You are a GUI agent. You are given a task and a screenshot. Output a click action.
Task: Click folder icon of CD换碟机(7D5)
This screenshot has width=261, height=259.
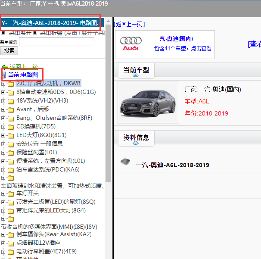11,127
